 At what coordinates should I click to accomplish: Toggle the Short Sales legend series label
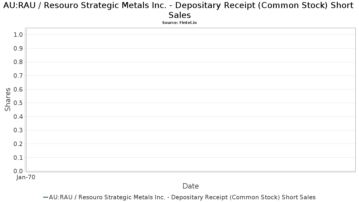(x=182, y=197)
